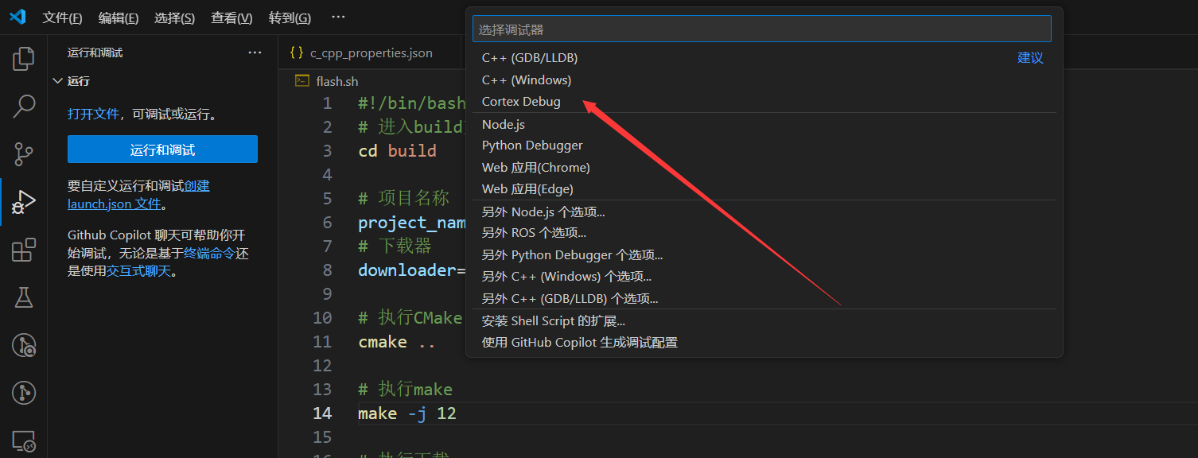This screenshot has height=458, width=1198.
Task: Select Cortex Debug from debugger list
Action: click(521, 102)
